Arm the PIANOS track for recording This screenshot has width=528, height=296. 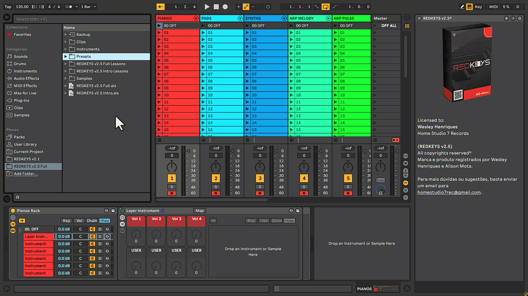coord(172,193)
